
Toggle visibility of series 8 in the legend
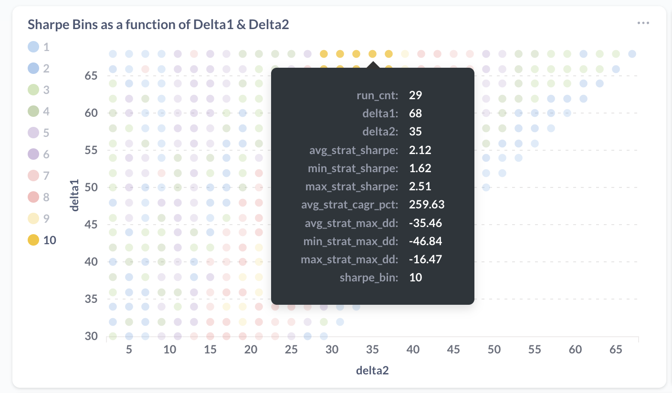coord(32,197)
